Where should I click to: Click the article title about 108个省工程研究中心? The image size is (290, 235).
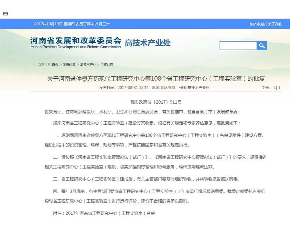tap(156, 79)
